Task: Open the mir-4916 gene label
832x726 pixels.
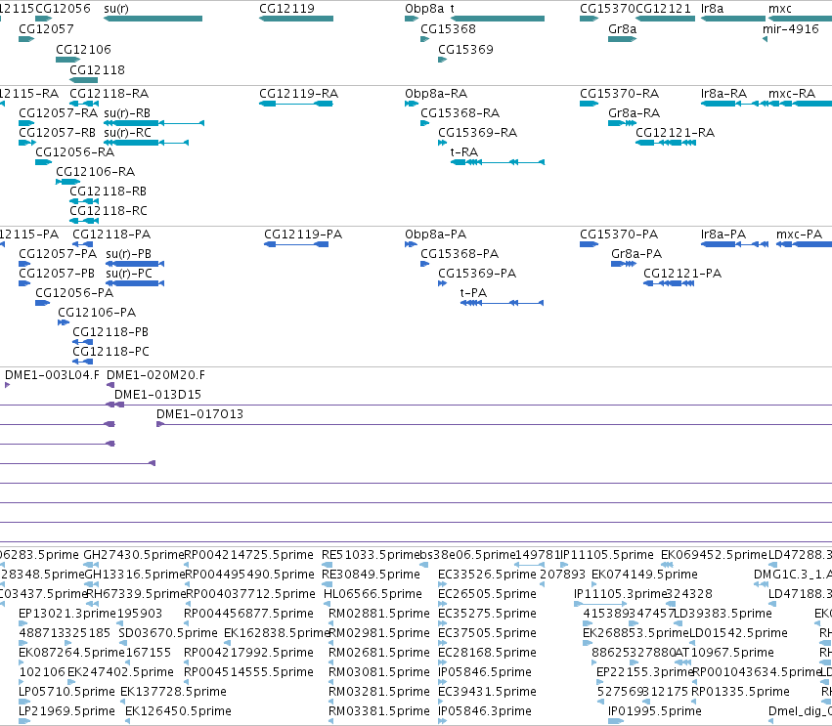Action: [x=791, y=29]
